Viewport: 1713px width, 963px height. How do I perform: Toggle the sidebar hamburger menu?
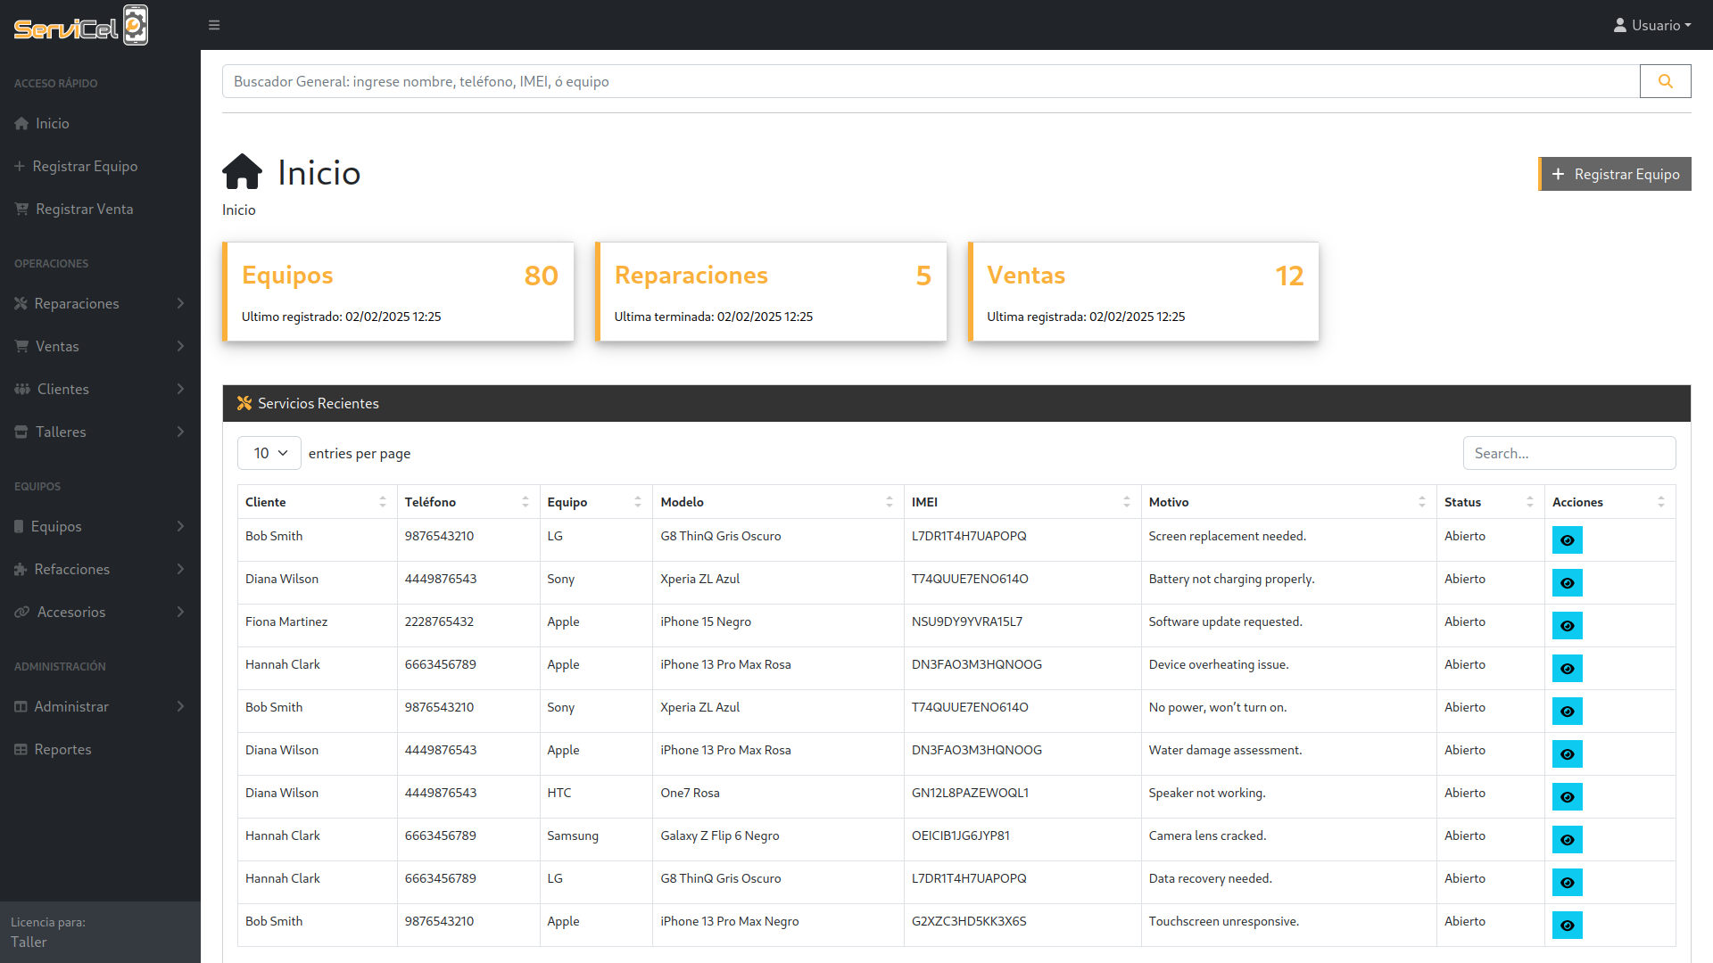tap(214, 25)
